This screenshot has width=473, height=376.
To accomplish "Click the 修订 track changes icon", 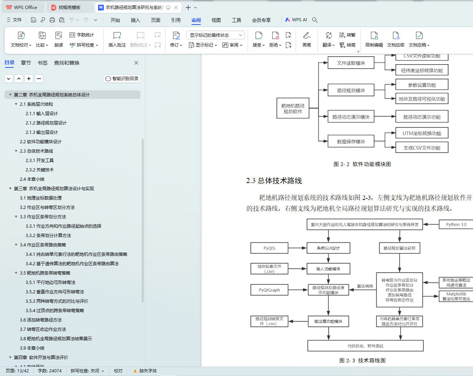I will click(176, 35).
